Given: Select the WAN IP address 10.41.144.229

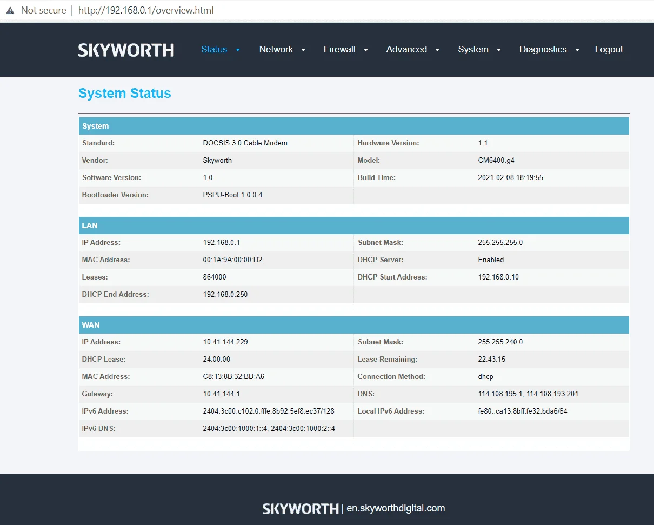Looking at the screenshot, I should point(225,342).
